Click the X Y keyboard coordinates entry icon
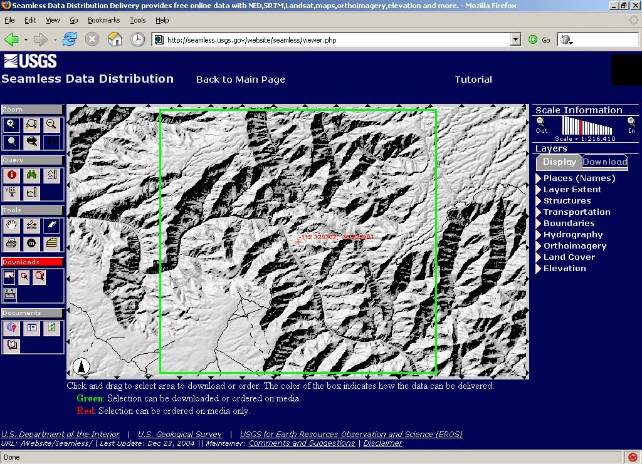642x464 pixels. pos(10,295)
